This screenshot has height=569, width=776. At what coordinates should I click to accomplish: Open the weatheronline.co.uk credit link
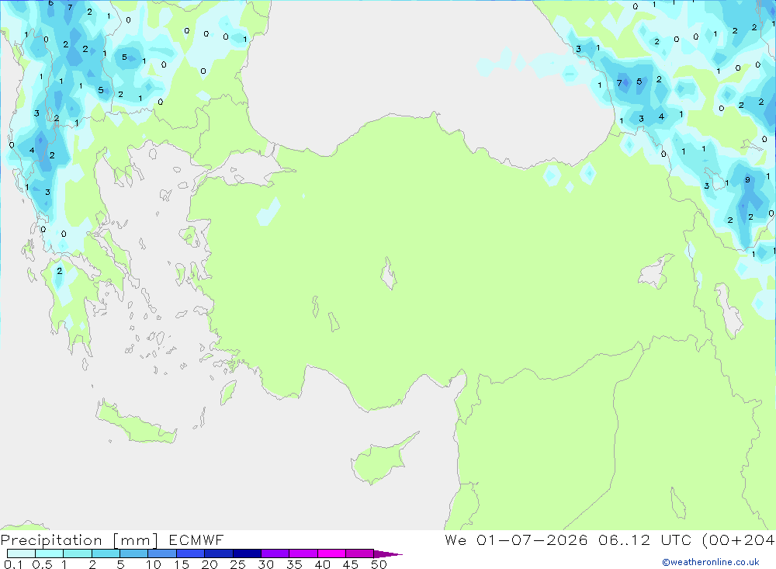[x=711, y=562]
